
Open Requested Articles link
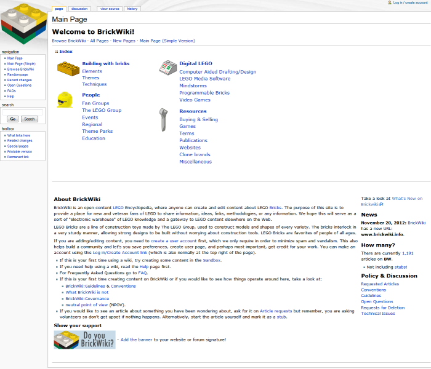tap(380, 284)
